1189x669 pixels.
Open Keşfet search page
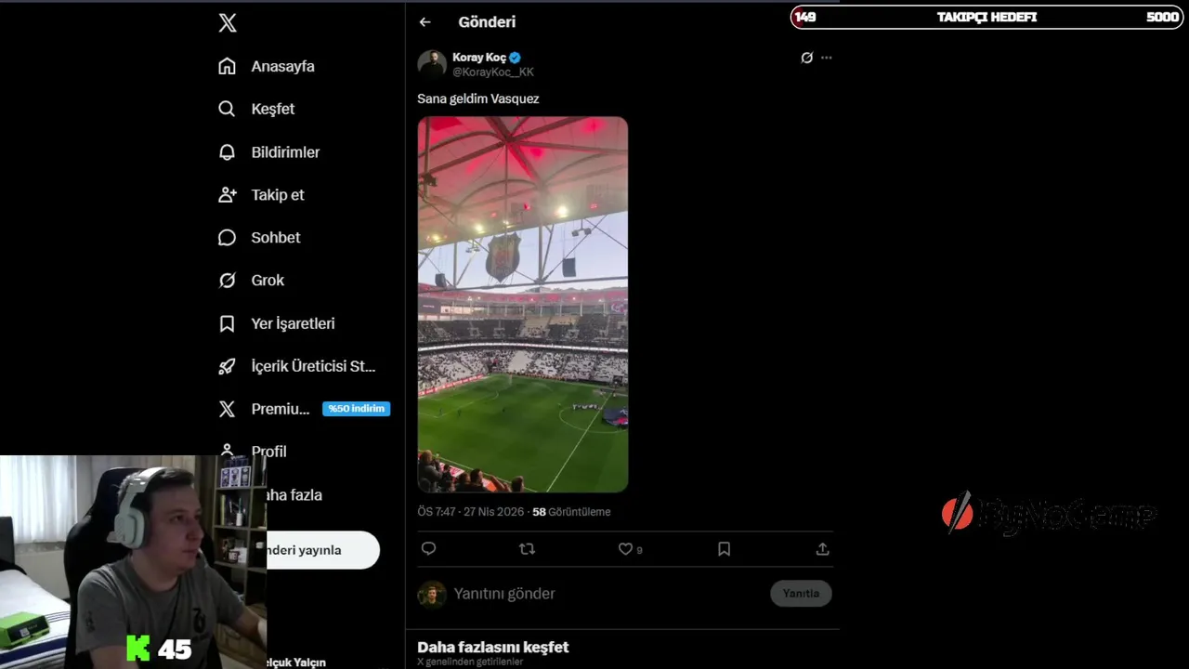[256, 109]
